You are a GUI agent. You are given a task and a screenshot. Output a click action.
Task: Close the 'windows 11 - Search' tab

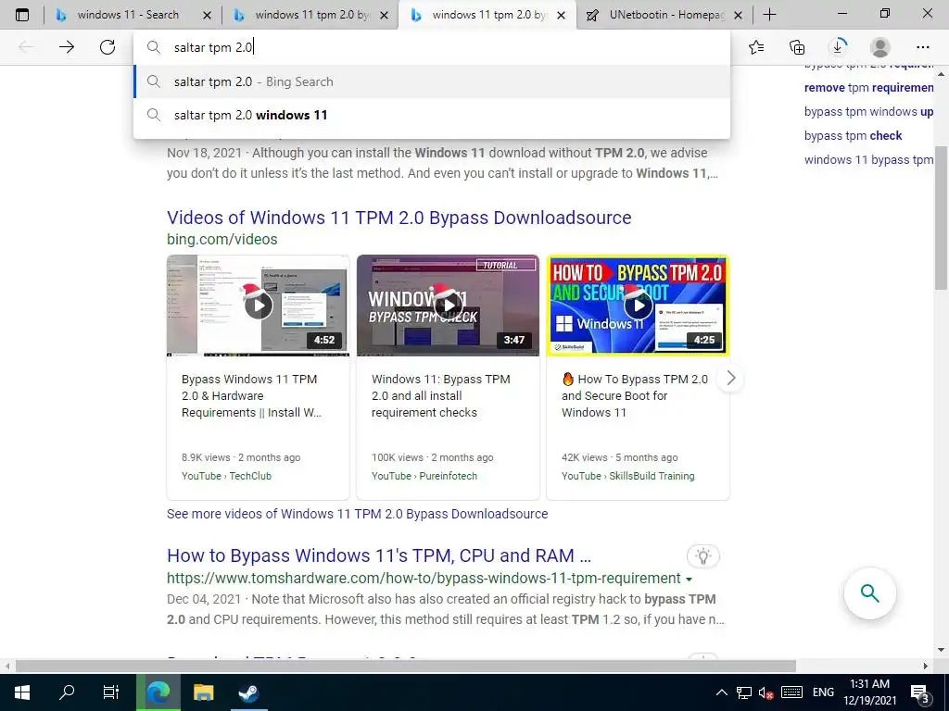click(207, 15)
